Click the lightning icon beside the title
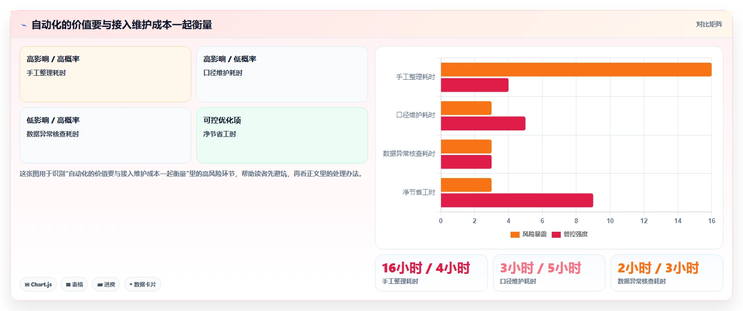The image size is (743, 311). [x=24, y=25]
